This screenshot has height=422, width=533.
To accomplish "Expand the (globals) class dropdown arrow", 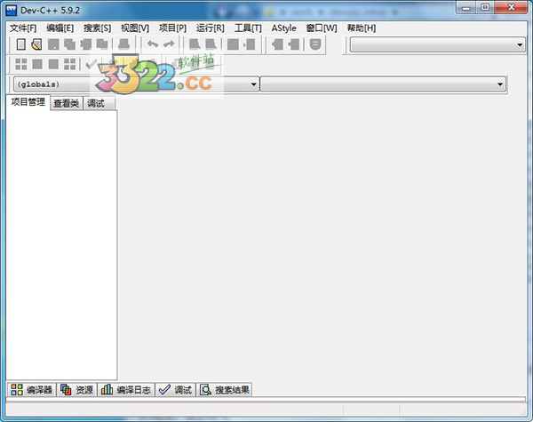I will 253,84.
